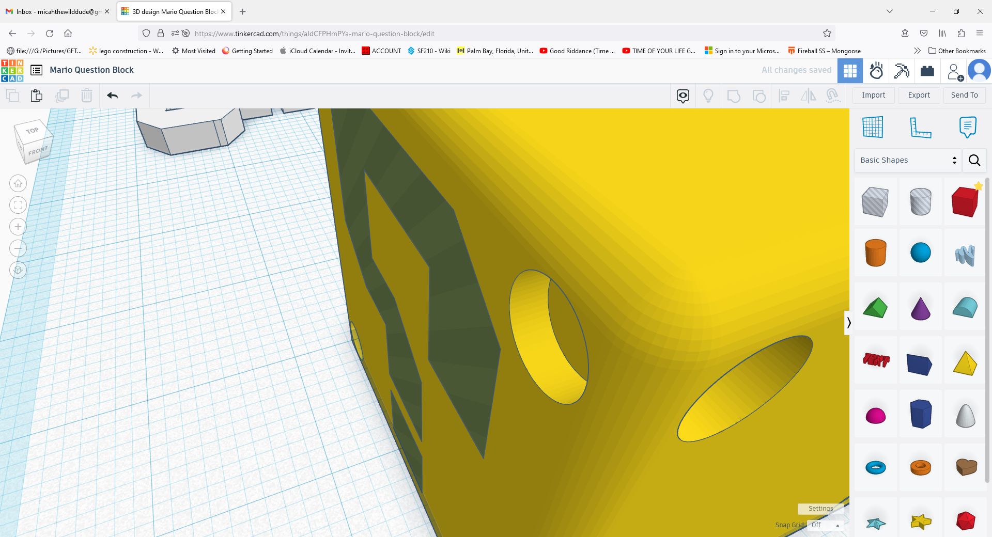Undo the last action
992x537 pixels.
coord(113,96)
